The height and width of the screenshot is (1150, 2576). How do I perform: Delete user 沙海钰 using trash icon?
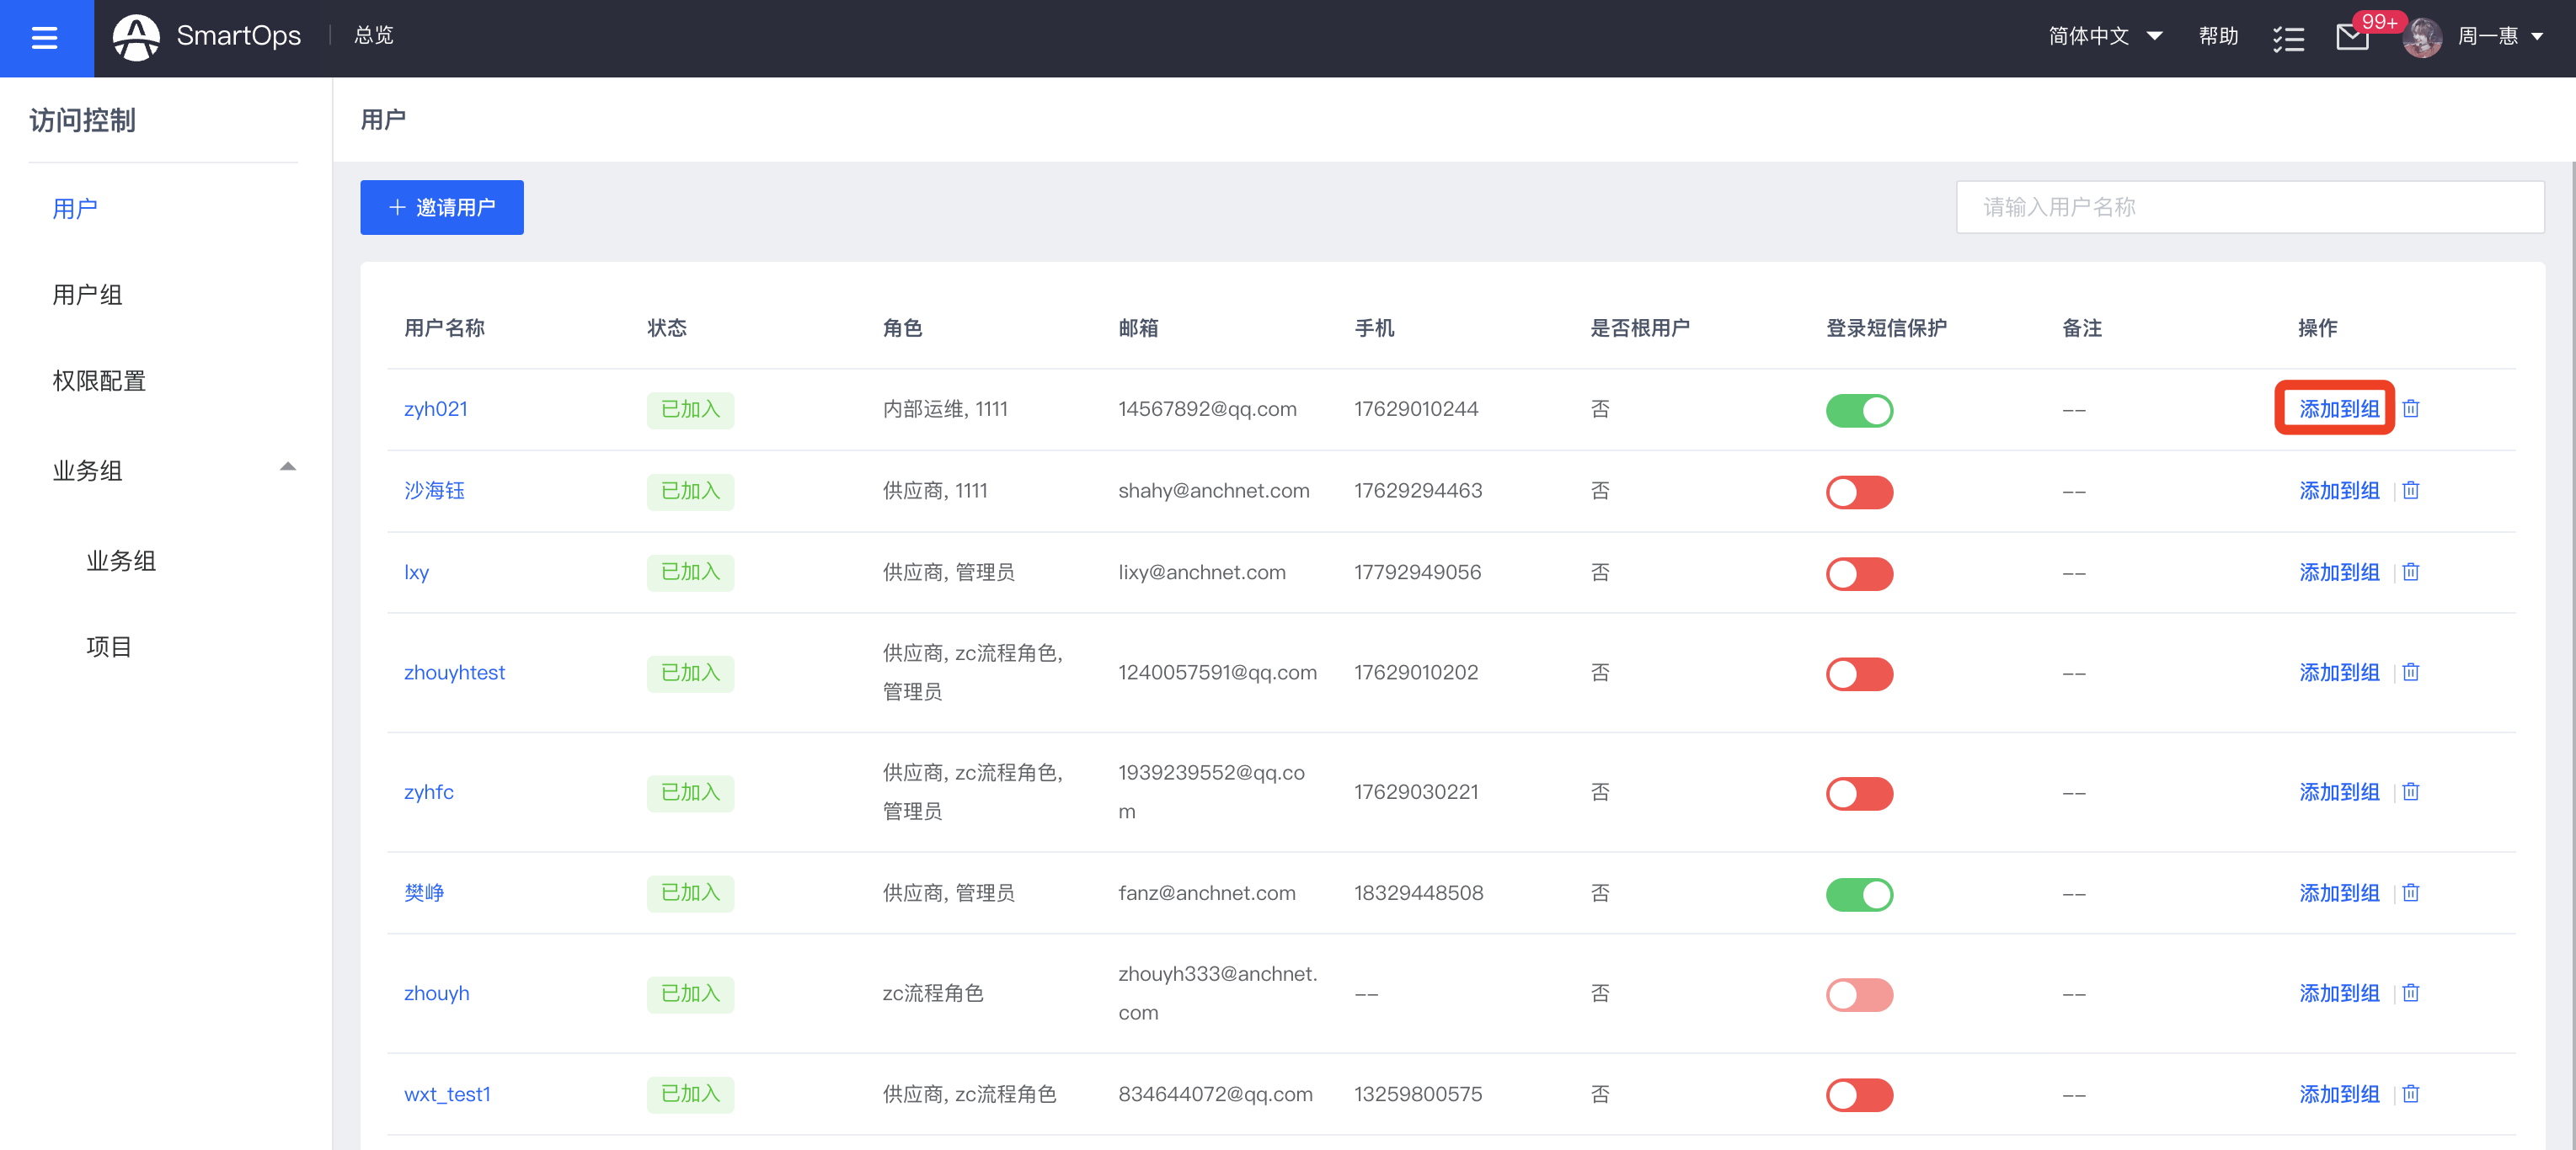pyautogui.click(x=2410, y=491)
